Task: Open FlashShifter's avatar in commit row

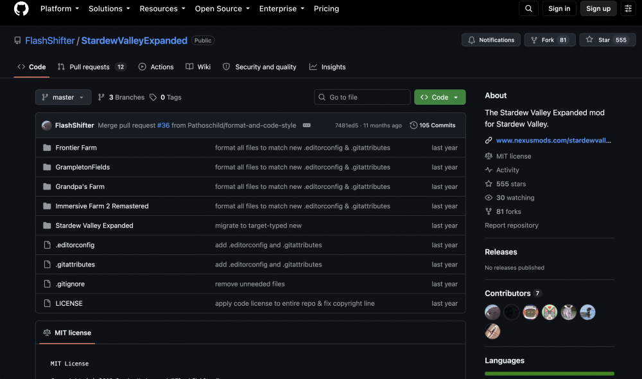Action: pyautogui.click(x=47, y=125)
